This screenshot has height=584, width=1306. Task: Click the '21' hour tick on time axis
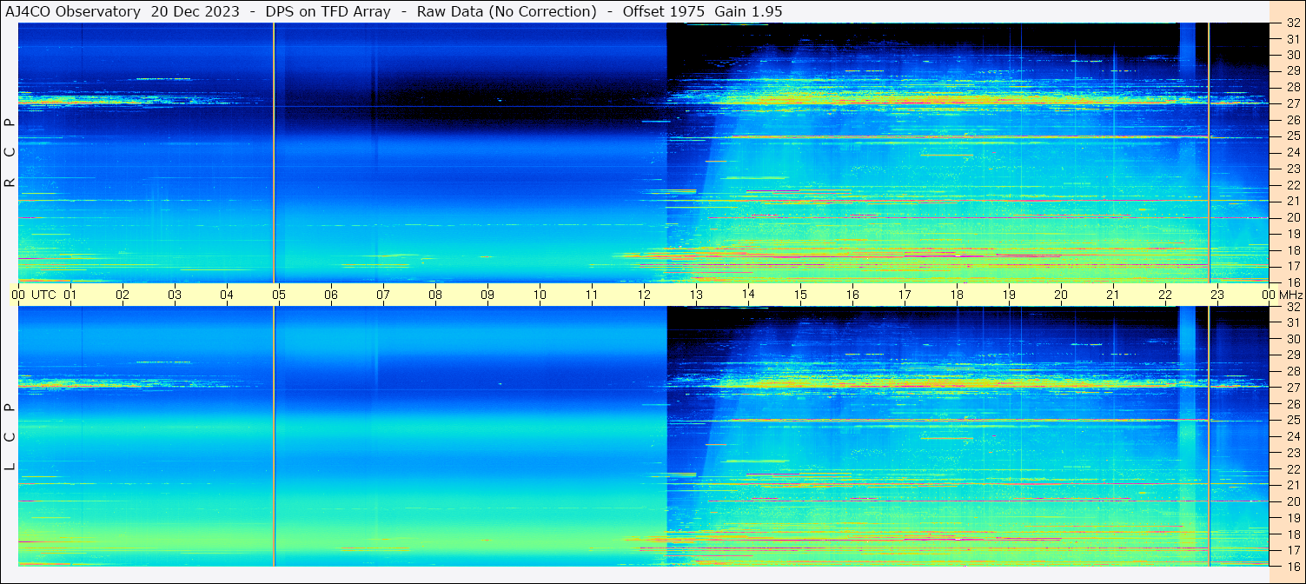1113,295
